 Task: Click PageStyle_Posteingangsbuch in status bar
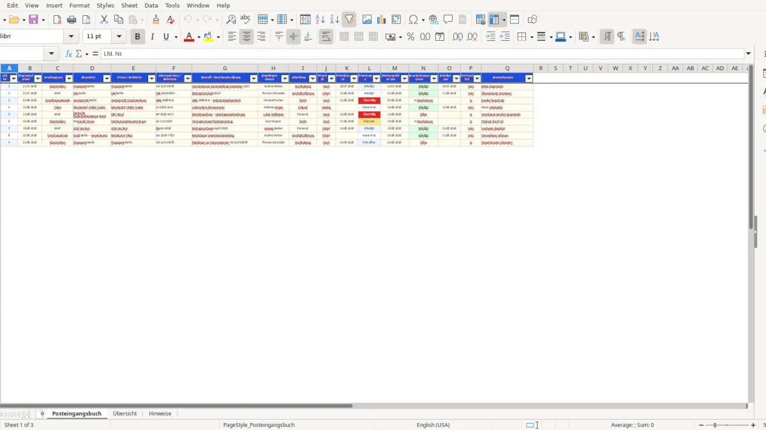pos(259,425)
